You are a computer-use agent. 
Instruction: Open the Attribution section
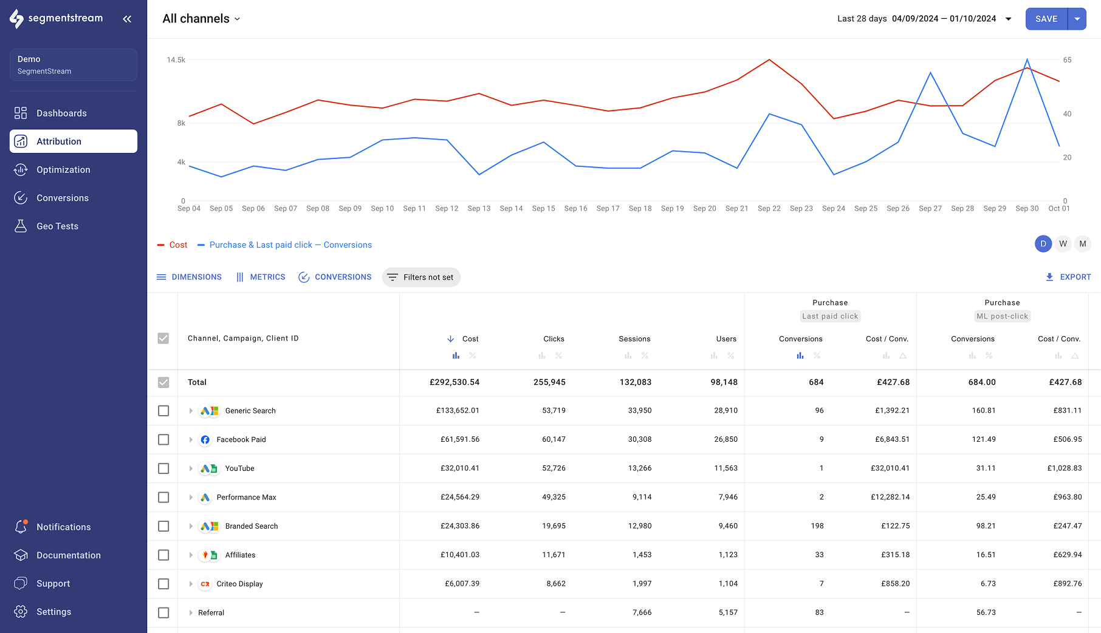pyautogui.click(x=74, y=141)
